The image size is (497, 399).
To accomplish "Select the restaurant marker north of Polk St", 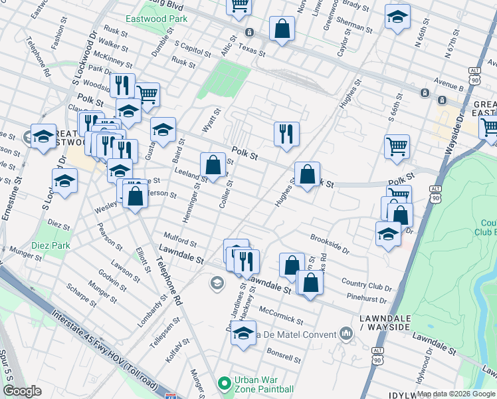I will click(x=286, y=135).
